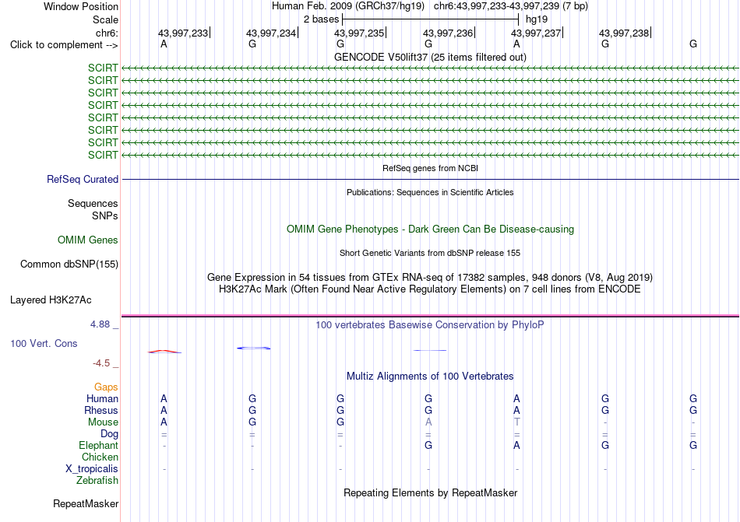Click the orange 'Gaps' label

[106, 387]
